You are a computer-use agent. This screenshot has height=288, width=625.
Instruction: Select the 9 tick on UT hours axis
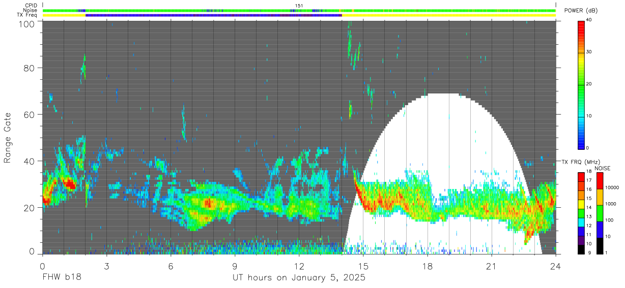(235, 266)
